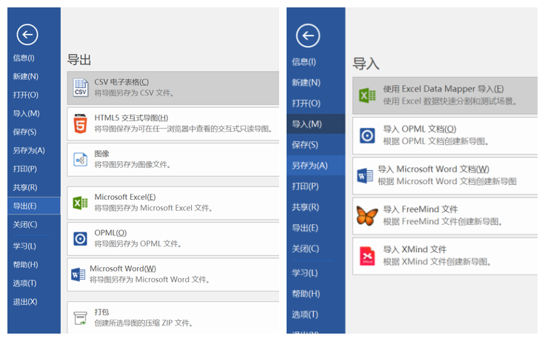Click the import Microsoft Word icon
The width and height of the screenshot is (545, 341).
364,176
